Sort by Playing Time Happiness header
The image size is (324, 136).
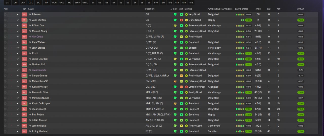[219, 9]
